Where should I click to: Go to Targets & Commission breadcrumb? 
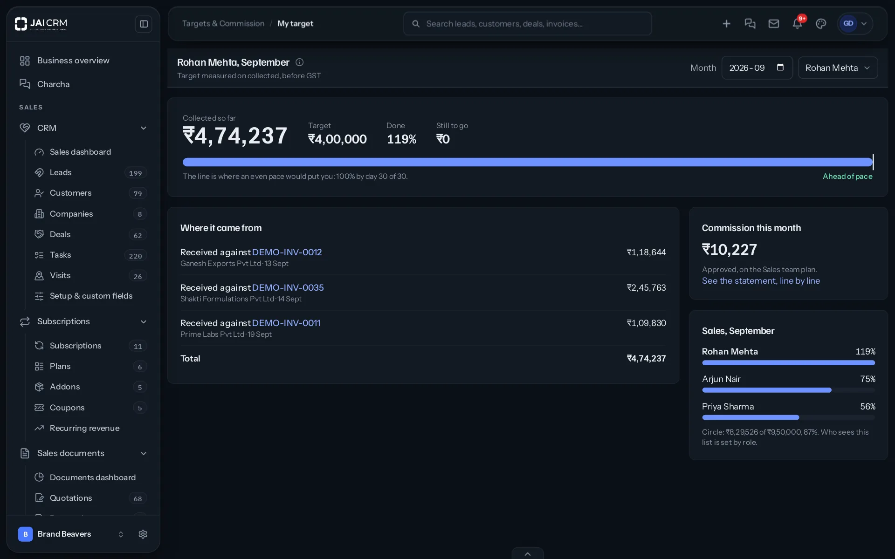tap(223, 24)
